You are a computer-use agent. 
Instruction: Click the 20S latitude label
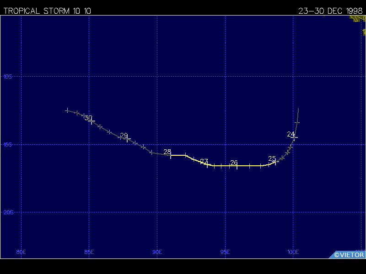(x=8, y=212)
